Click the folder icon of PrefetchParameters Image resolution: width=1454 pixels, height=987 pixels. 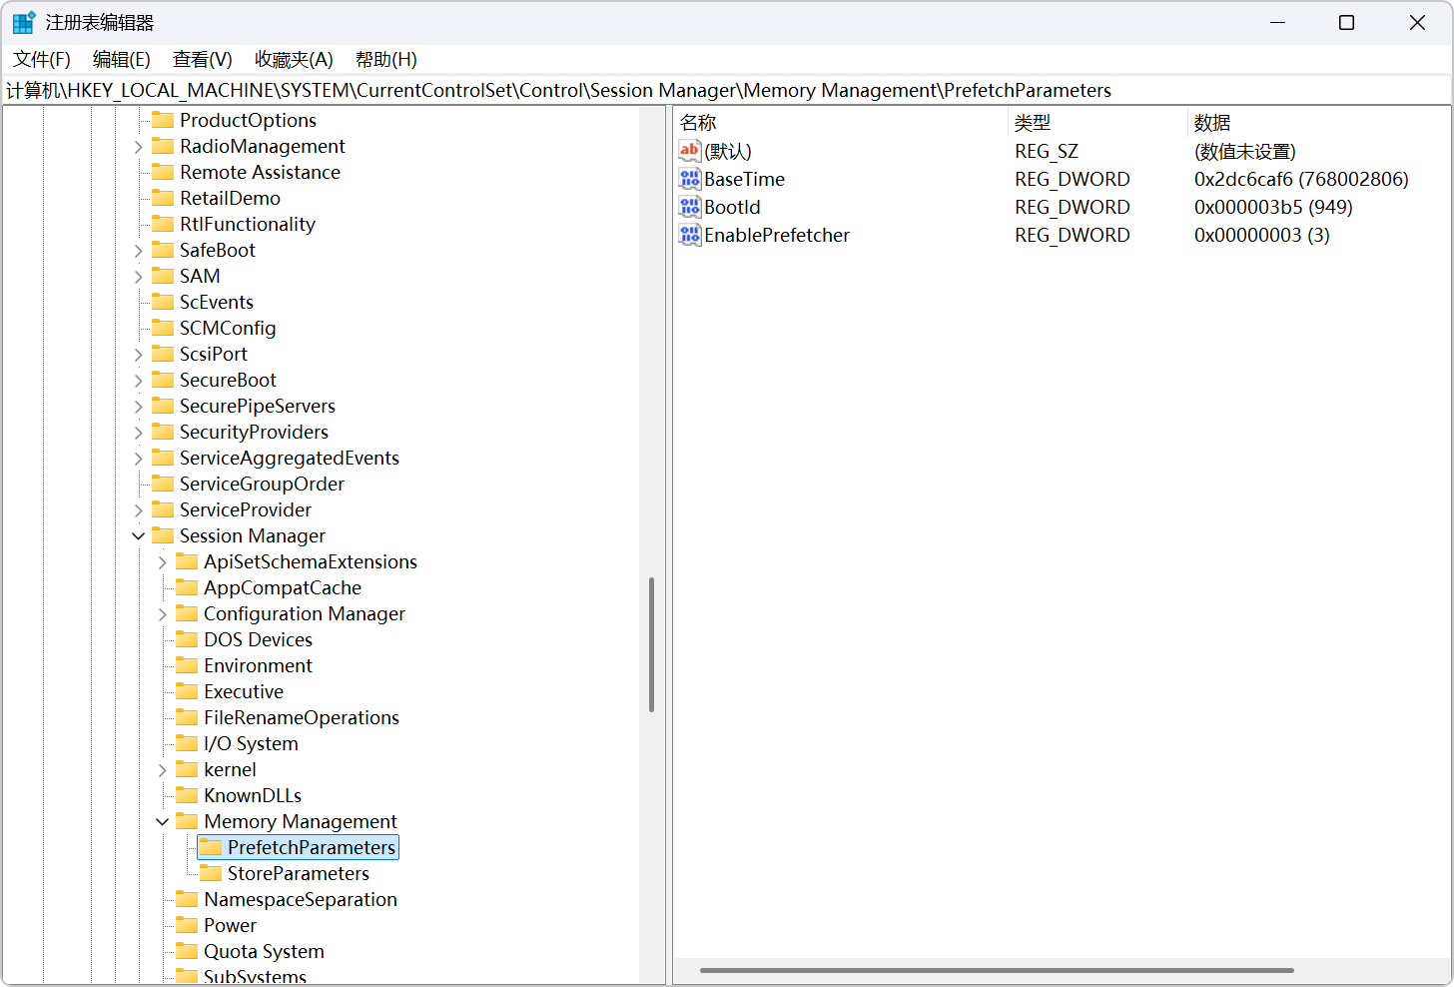click(211, 846)
